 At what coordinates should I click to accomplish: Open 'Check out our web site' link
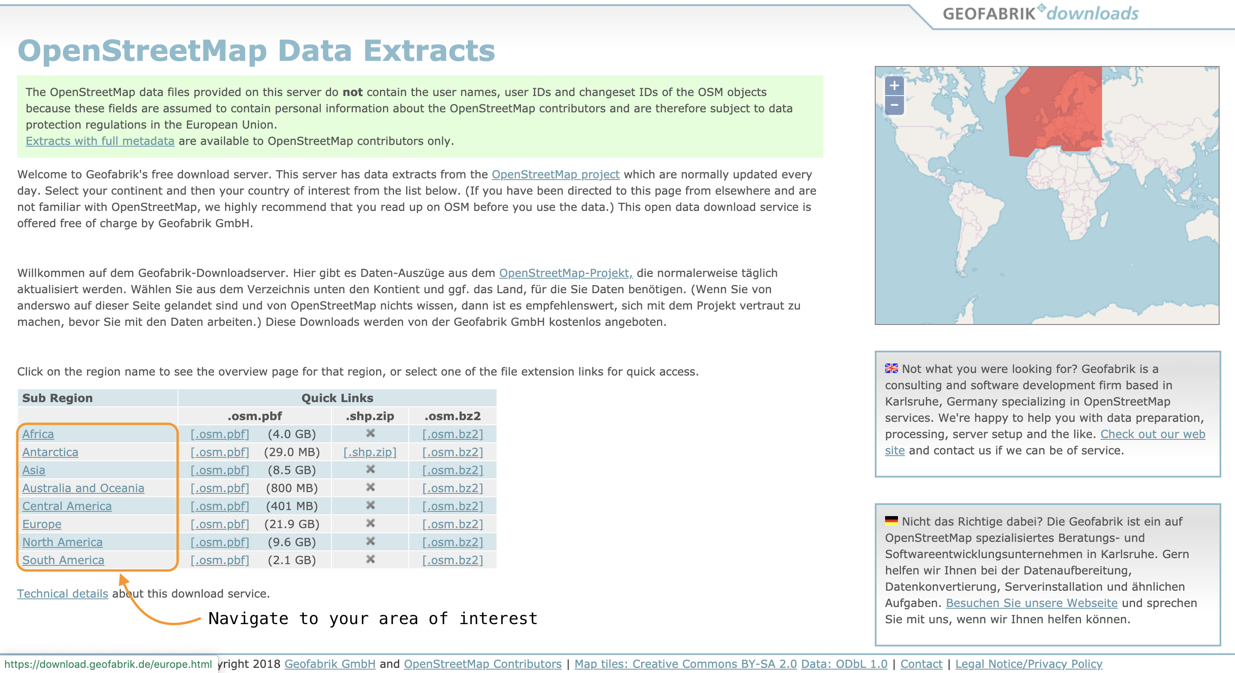click(1153, 434)
